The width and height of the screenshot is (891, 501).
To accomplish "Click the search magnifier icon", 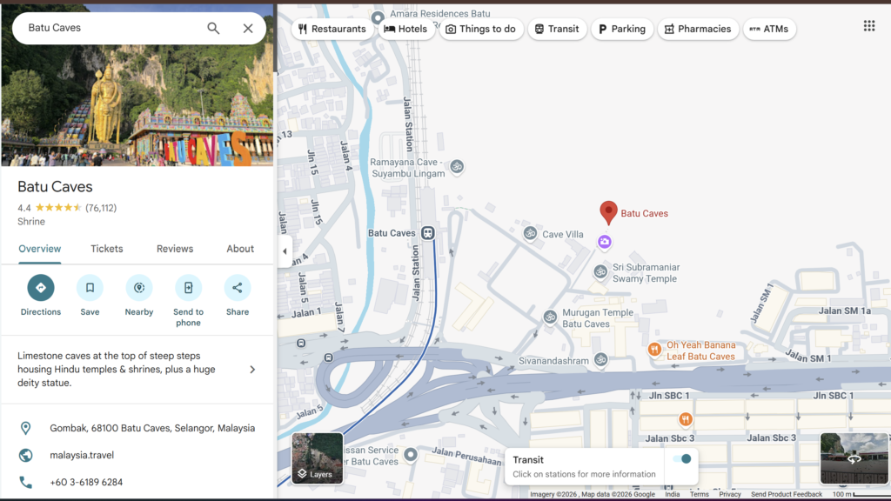I will (x=213, y=28).
